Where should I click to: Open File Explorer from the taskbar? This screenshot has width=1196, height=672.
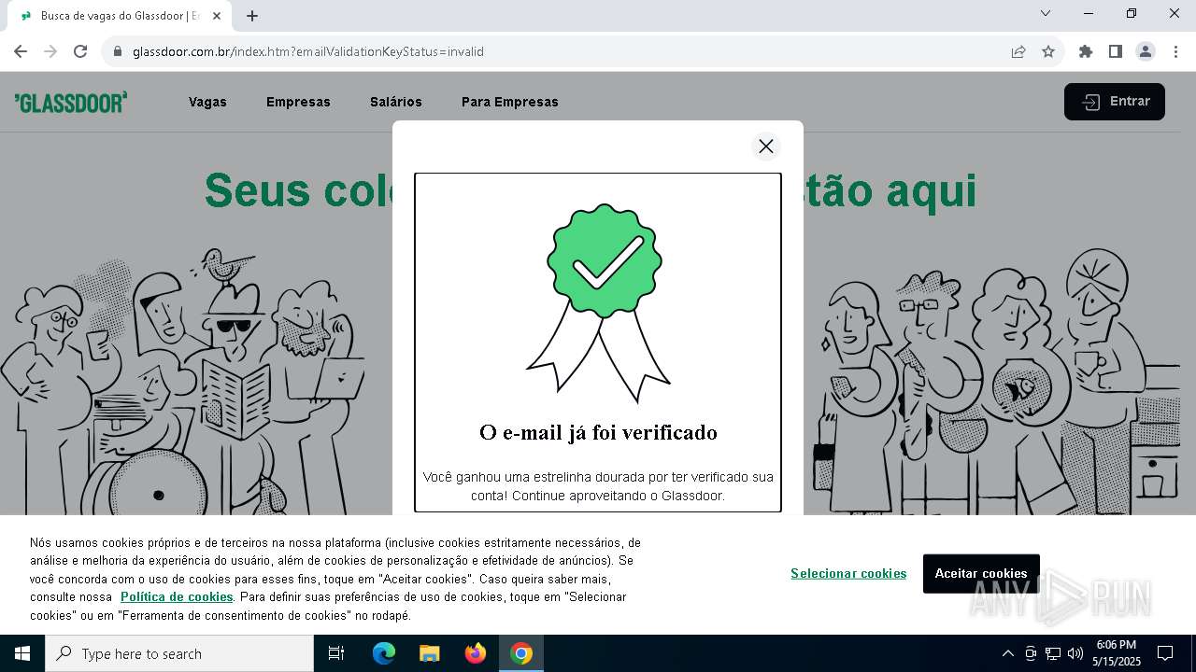coord(429,653)
